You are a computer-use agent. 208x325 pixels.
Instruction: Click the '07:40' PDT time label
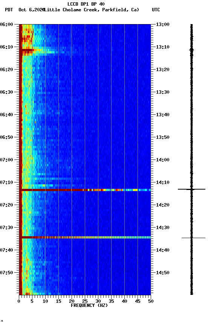(6, 251)
